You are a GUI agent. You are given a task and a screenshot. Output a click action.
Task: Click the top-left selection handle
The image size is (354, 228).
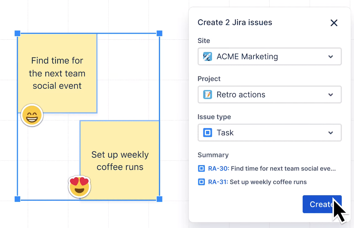tap(17, 33)
